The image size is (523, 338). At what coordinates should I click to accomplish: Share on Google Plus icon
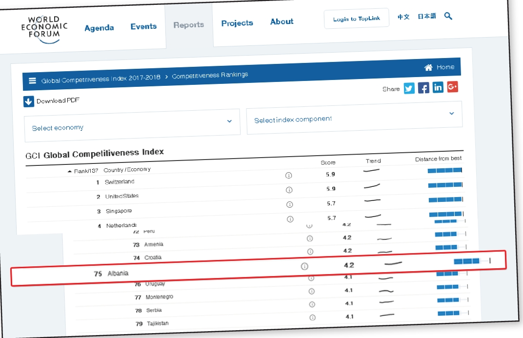click(452, 87)
